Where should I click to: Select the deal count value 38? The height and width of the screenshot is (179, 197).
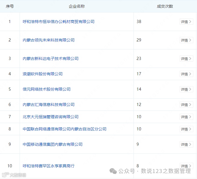[x=139, y=22]
